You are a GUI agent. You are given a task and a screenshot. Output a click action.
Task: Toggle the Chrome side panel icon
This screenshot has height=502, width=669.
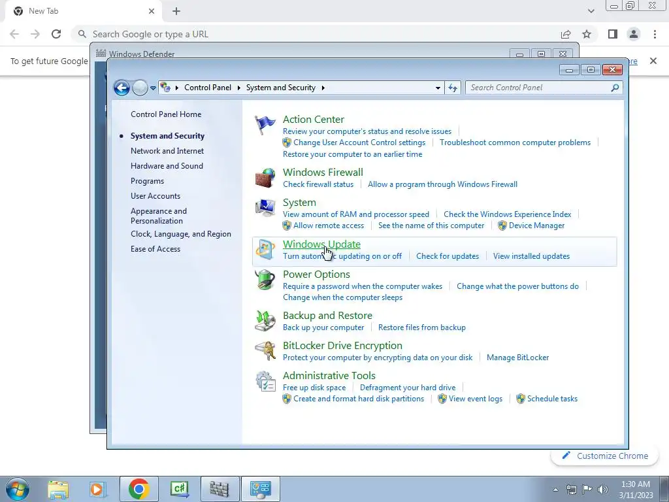pyautogui.click(x=613, y=34)
